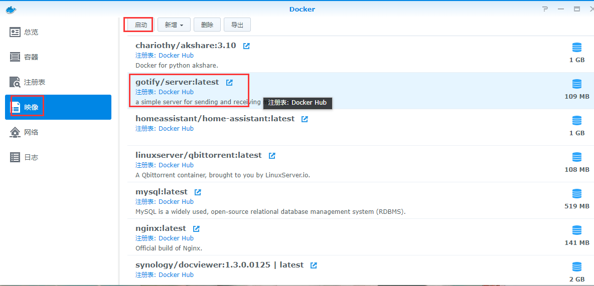Select the linuxserver/qbittorrent:latest image name
The image size is (594, 286).
tap(199, 155)
